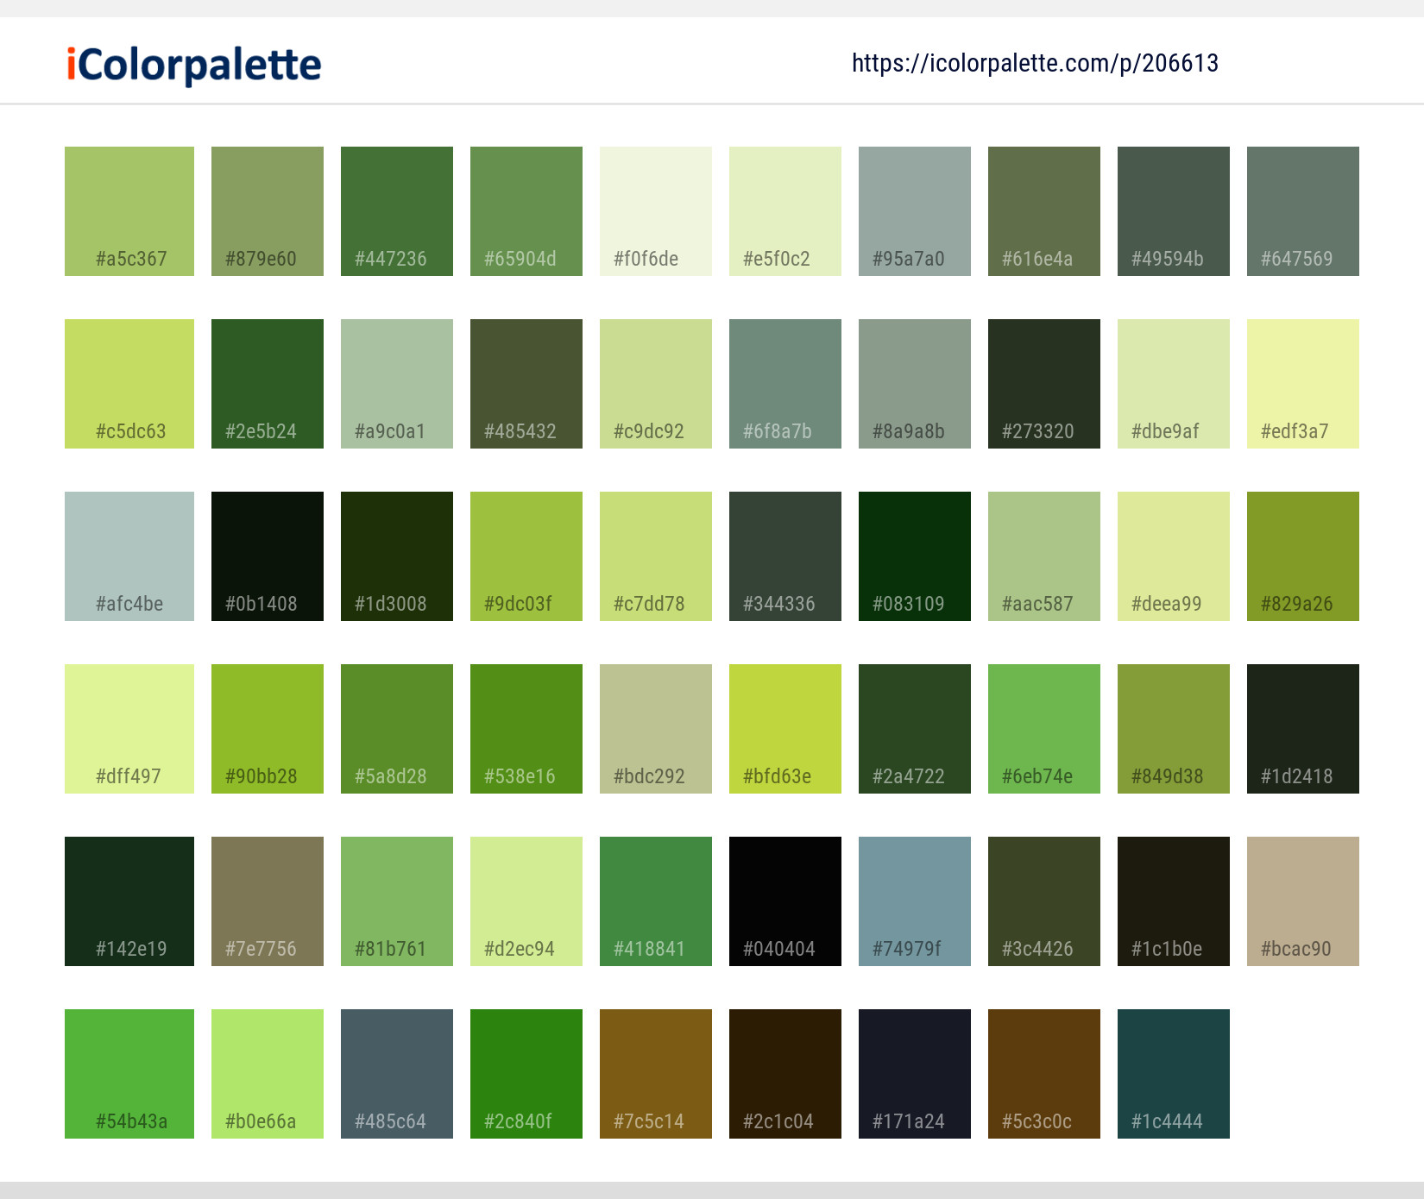The width and height of the screenshot is (1424, 1199).
Task: Select the #81b761 swatch
Action: click(397, 901)
